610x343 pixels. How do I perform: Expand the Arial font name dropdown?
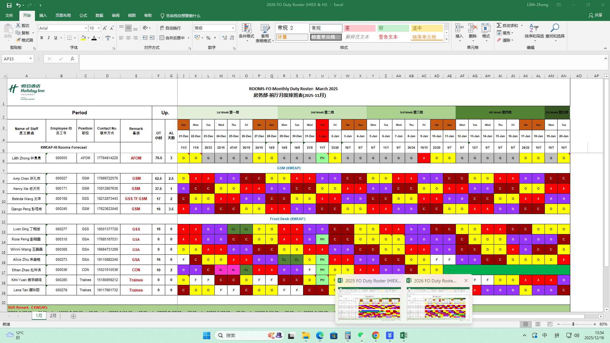[x=86, y=28]
